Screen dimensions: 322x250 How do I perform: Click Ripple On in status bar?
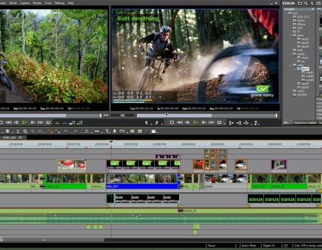click(x=269, y=245)
